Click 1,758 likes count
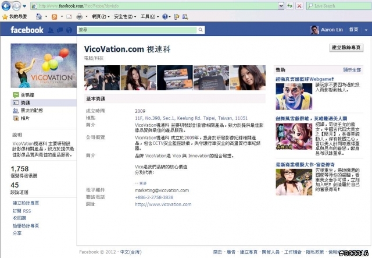372x258 pixels. point(20,169)
